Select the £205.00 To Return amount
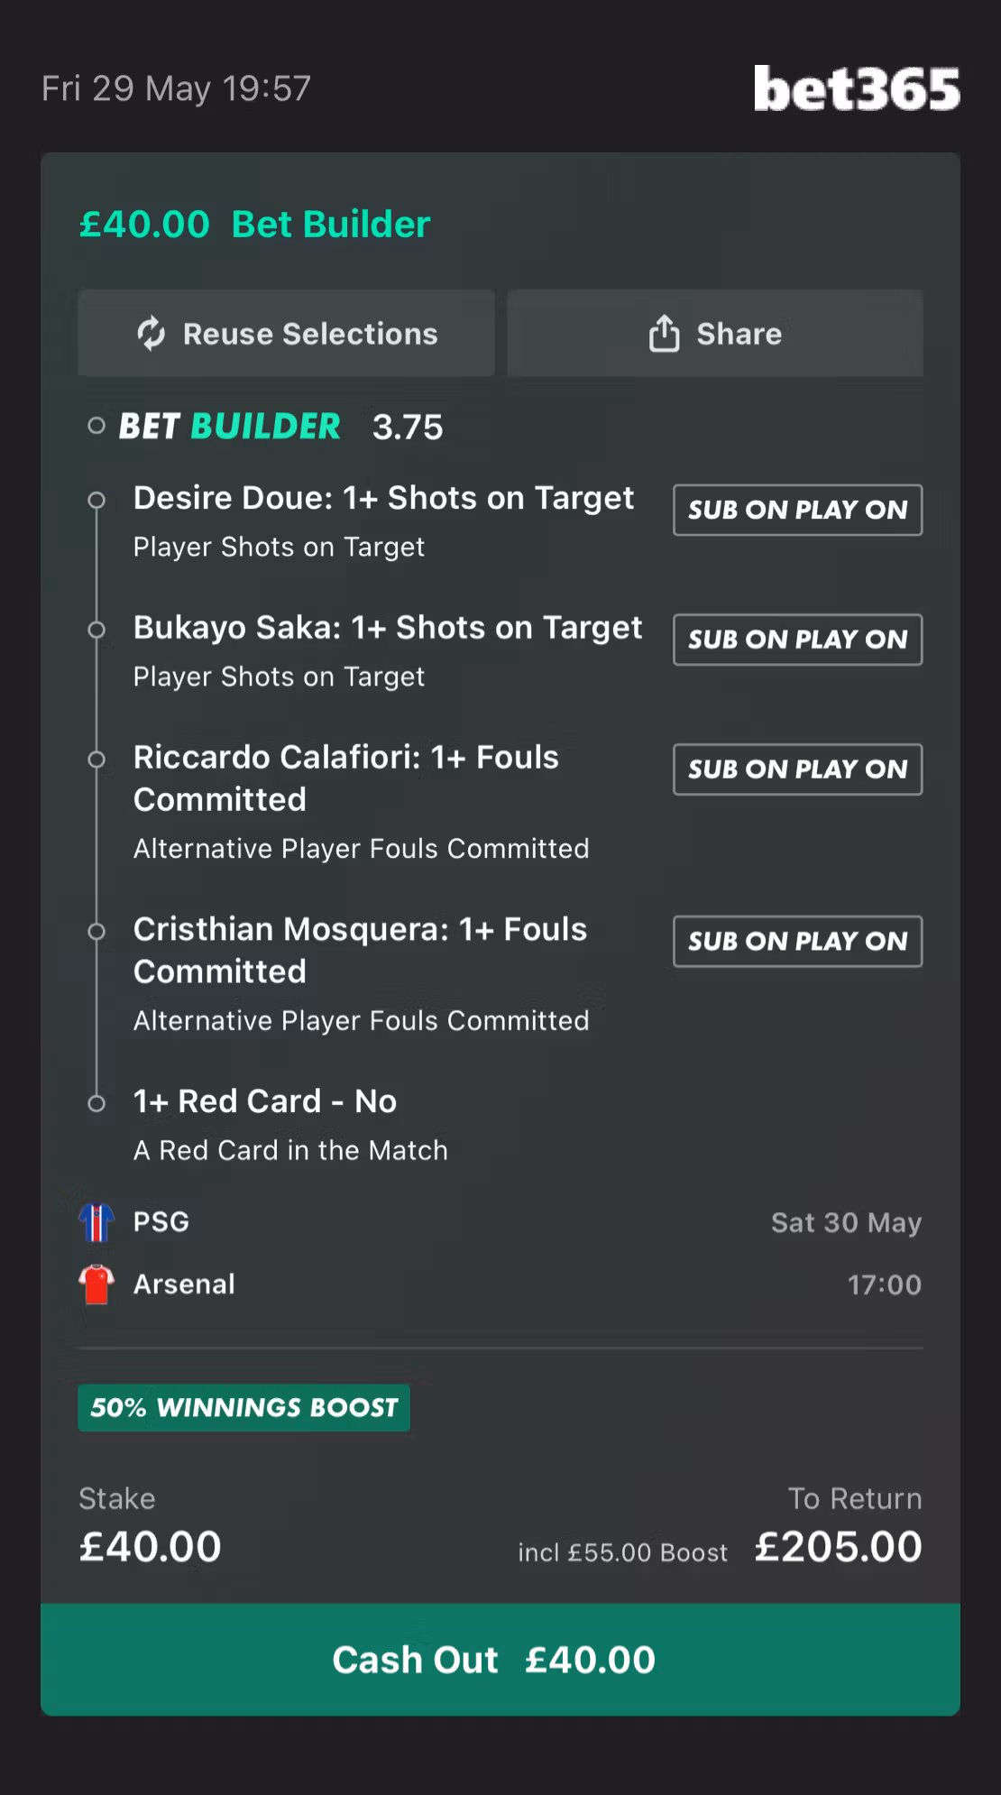The width and height of the screenshot is (1001, 1795). tap(839, 1546)
